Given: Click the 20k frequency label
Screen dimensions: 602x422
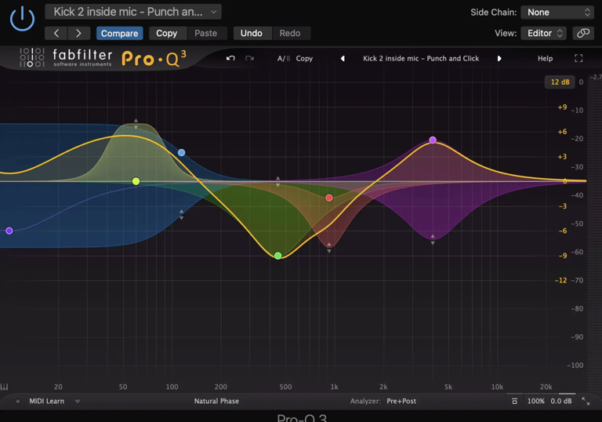Looking at the screenshot, I should point(546,387).
